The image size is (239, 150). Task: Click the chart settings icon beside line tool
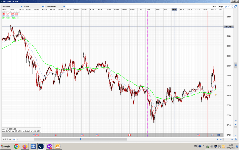[232, 7]
